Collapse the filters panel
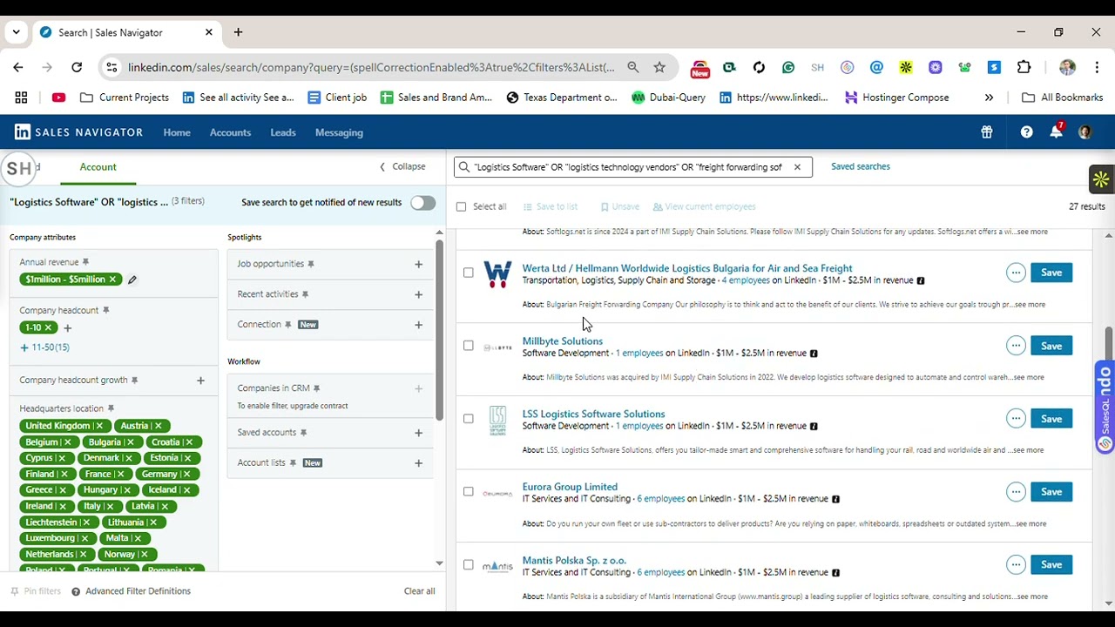Viewport: 1115px width, 627px height. (402, 167)
